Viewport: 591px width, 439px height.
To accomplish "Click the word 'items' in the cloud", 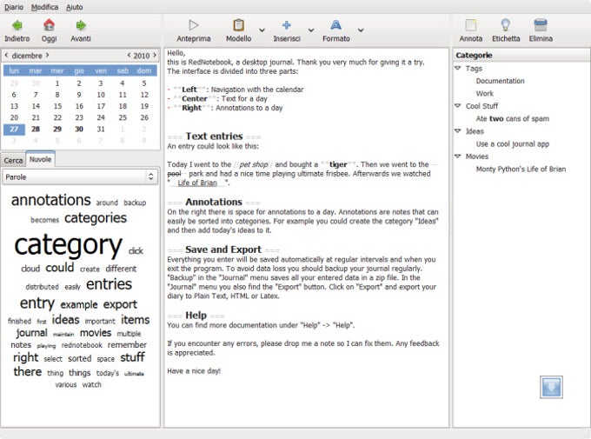I will pyautogui.click(x=136, y=320).
